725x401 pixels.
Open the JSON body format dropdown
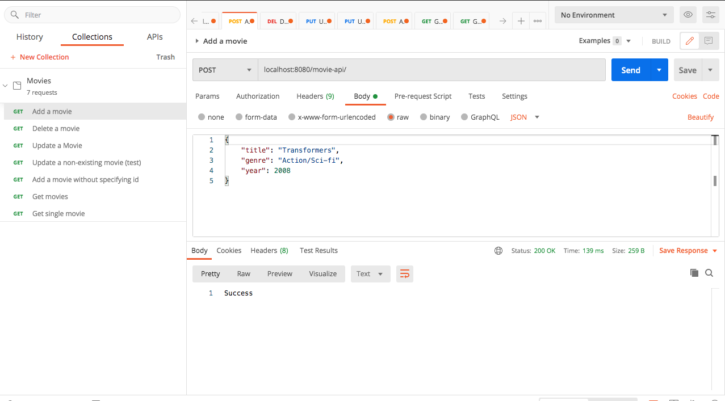click(525, 117)
